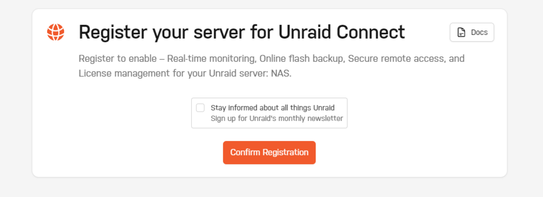The width and height of the screenshot is (543, 197).
Task: Click the word 'Registration' on orange button
Action: [286, 152]
